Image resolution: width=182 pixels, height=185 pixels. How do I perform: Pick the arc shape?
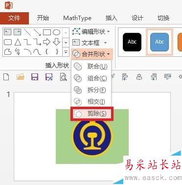tap(27, 52)
